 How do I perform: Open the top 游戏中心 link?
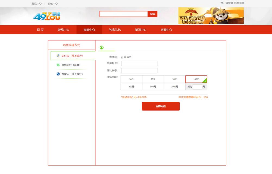tap(37, 4)
